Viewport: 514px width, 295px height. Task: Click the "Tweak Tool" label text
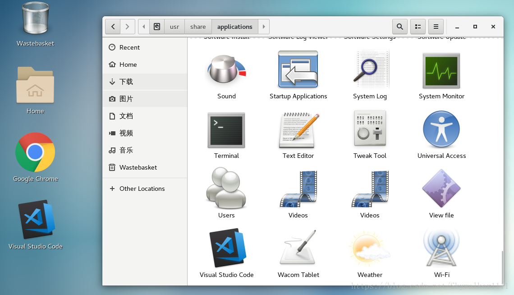[370, 156]
